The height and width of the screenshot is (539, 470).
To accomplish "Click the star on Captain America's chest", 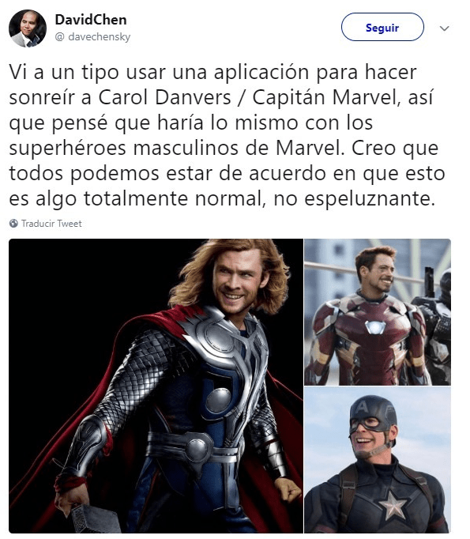I will pos(393,504).
